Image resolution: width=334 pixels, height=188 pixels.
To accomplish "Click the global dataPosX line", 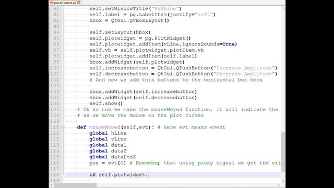I will tap(113, 157).
